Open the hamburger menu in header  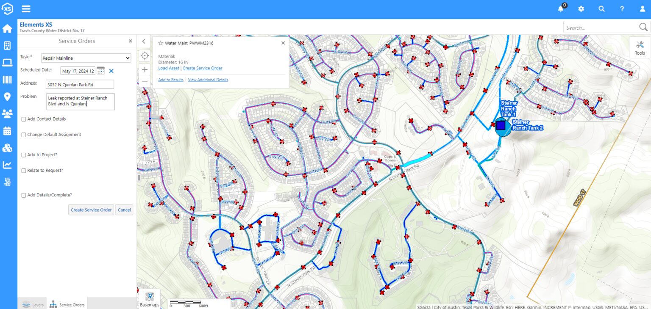tap(26, 8)
